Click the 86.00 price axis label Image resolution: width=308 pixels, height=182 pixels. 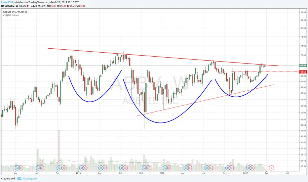[x=303, y=20]
